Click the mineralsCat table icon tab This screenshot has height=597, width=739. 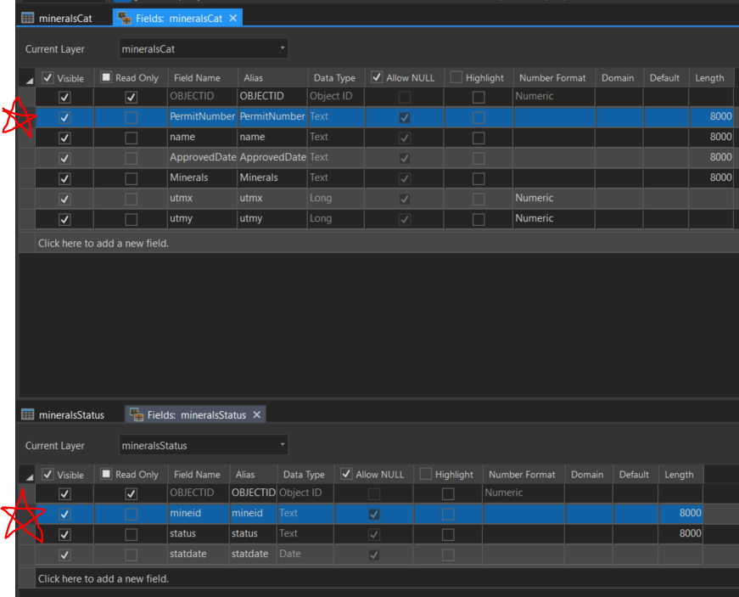click(x=28, y=18)
